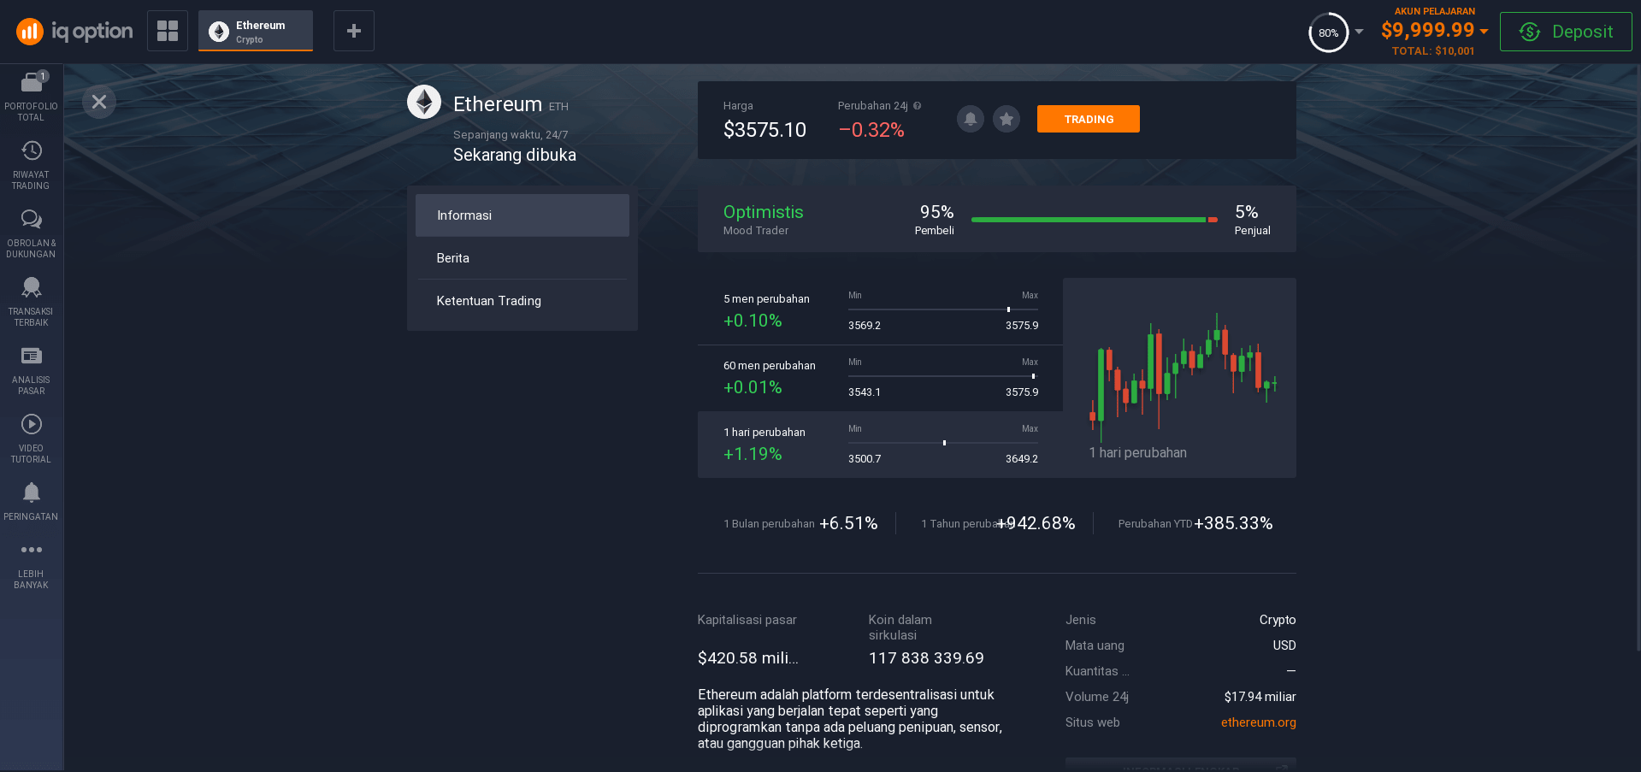Select the 5 men perubahan row

tap(880, 311)
